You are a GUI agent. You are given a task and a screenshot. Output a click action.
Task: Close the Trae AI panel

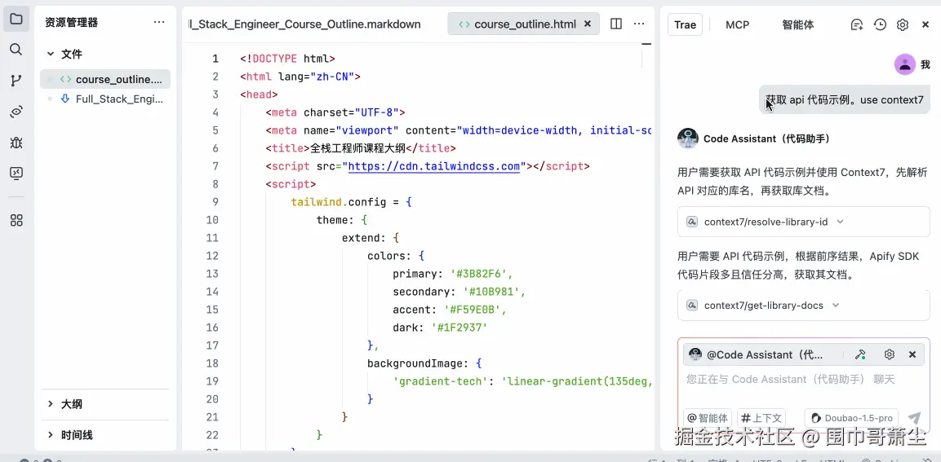click(925, 24)
